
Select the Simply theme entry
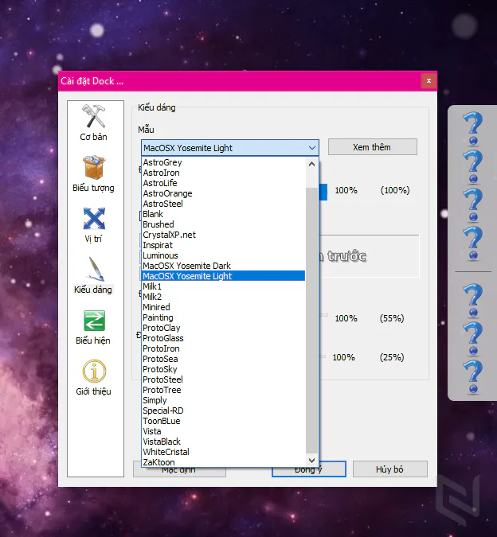coord(223,400)
